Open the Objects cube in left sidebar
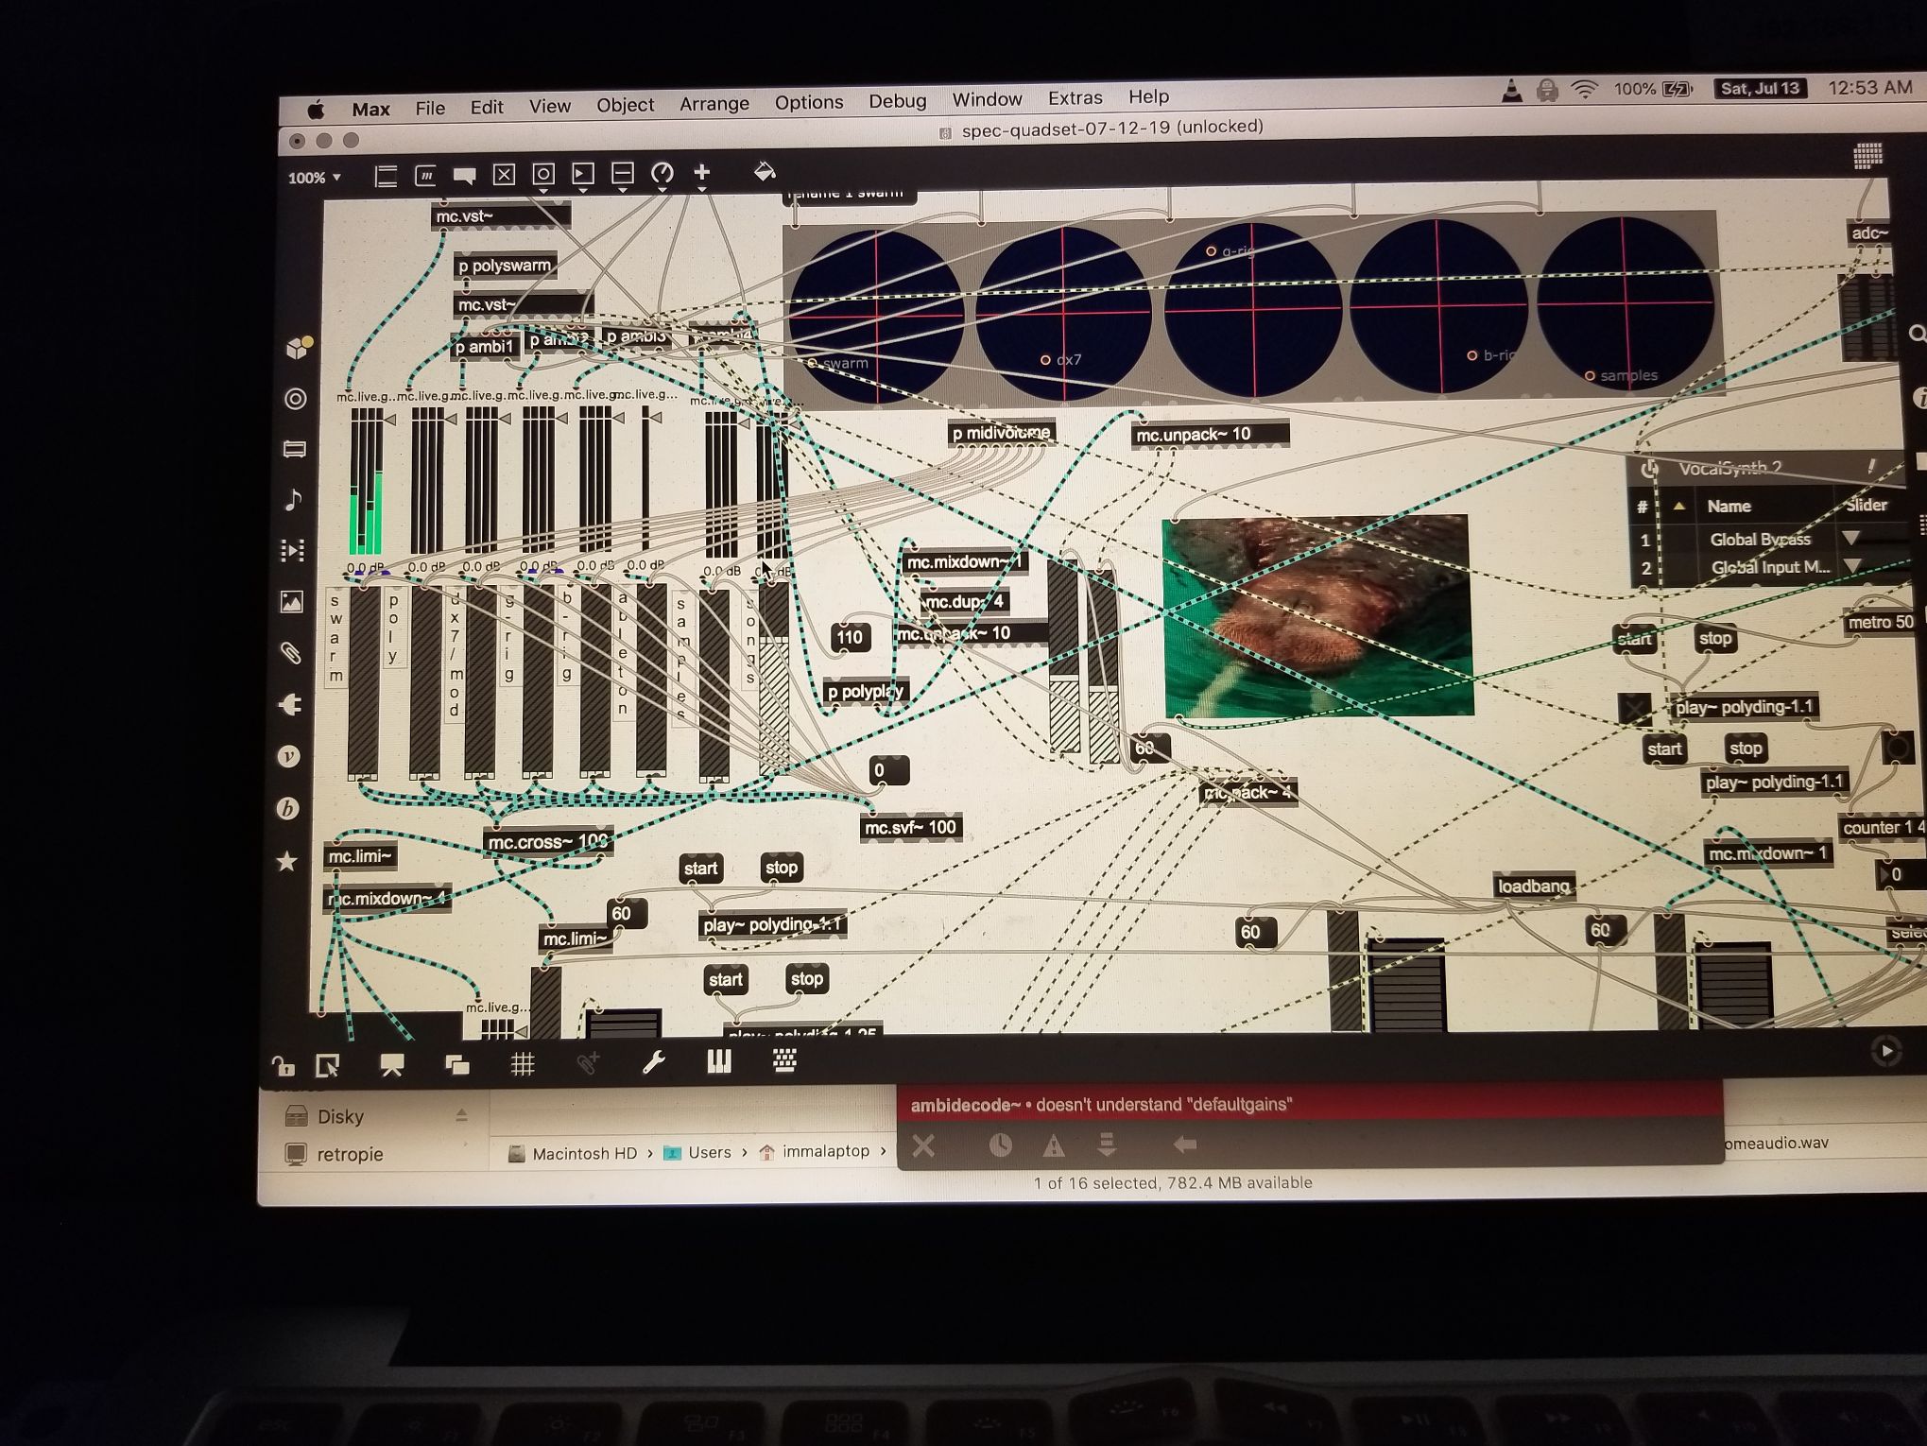This screenshot has height=1446, width=1927. tap(299, 347)
